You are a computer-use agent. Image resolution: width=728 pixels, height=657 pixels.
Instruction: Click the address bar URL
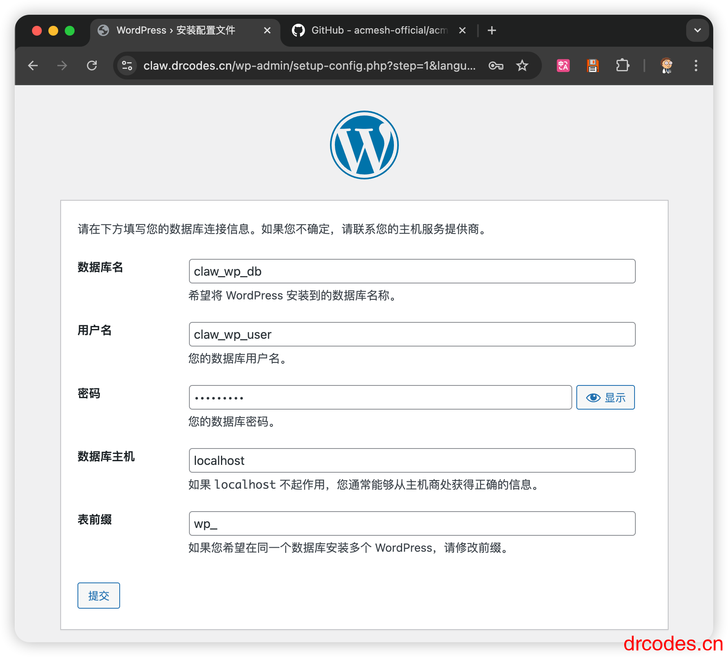(x=309, y=66)
